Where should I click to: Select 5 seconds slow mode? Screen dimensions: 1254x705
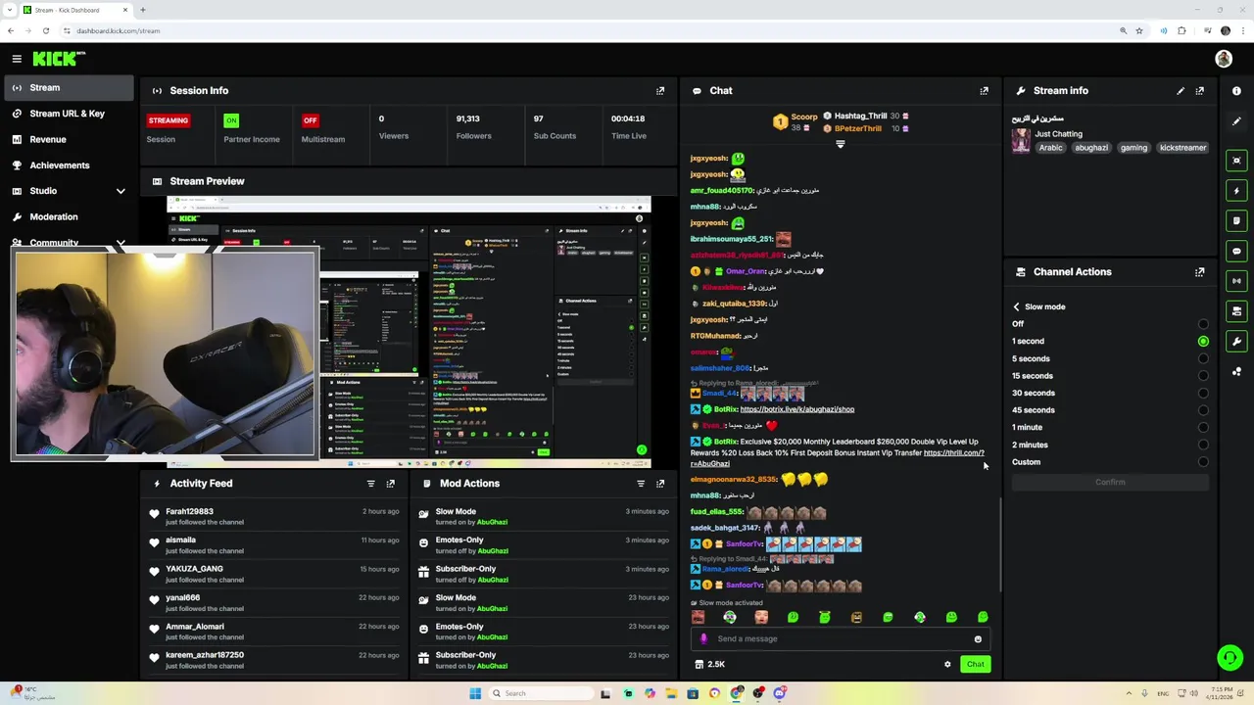pos(1203,359)
